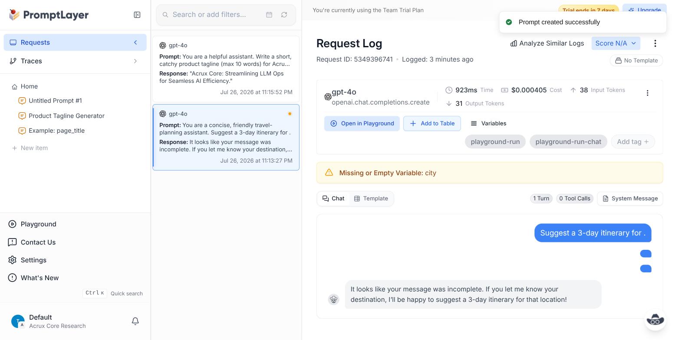Image resolution: width=678 pixels, height=340 pixels.
Task: Collapse the Requests chevron
Action: click(x=135, y=42)
